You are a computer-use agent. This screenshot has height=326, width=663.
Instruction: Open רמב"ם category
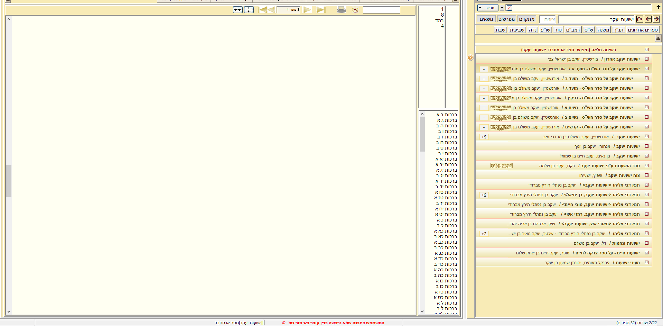[x=573, y=30]
